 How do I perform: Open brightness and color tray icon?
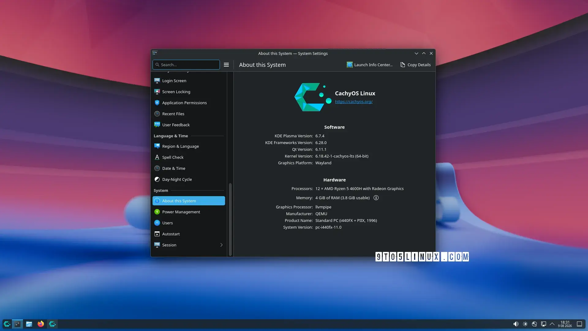tap(525, 324)
